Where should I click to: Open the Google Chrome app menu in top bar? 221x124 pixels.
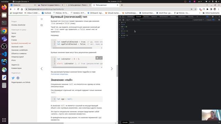21,1
